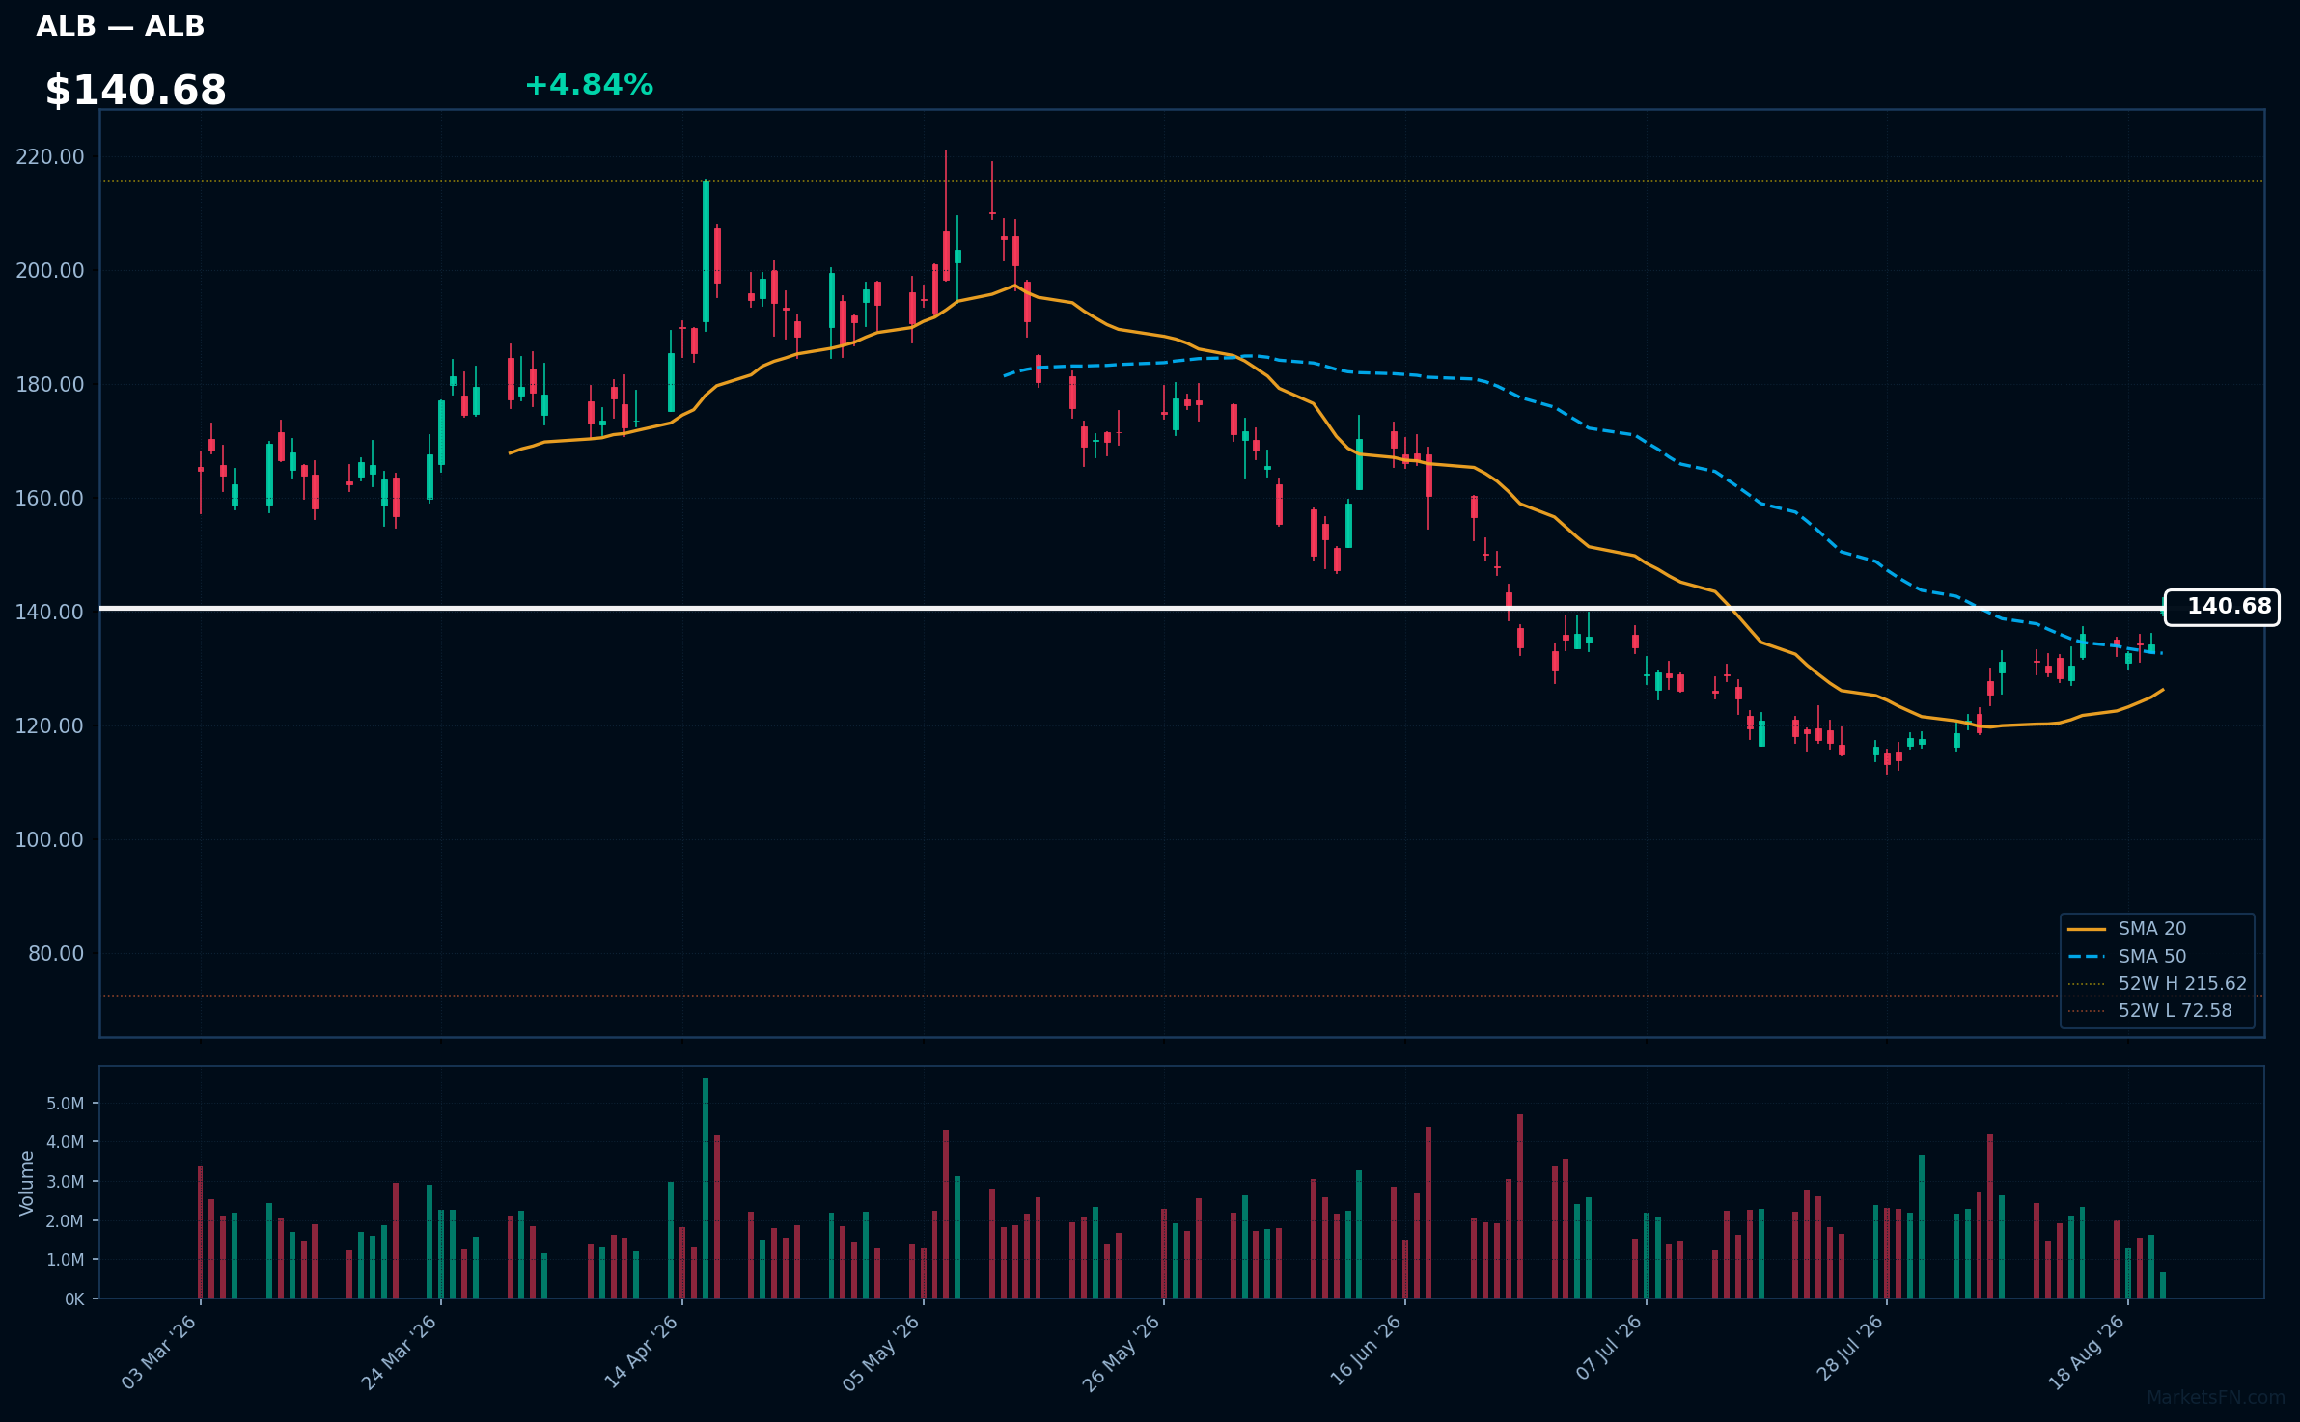Click the 28 Jul '26 date label
This screenshot has width=2300, height=1422.
tap(1850, 1349)
